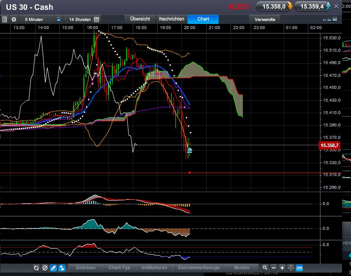Open the Indikatoren menu
This screenshot has height=276, width=351.
pyautogui.click(x=154, y=268)
